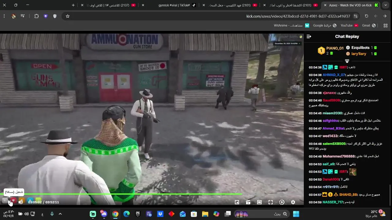This screenshot has height=220, width=392.
Task: Select chat user NASSER_717
Action: coord(333,202)
